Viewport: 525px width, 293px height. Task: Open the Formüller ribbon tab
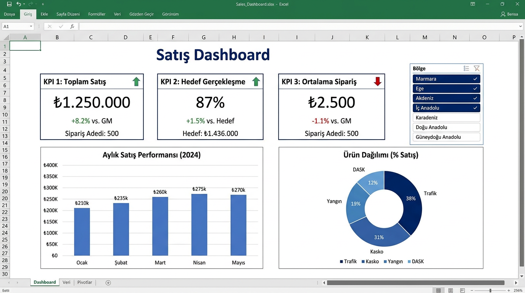[97, 14]
